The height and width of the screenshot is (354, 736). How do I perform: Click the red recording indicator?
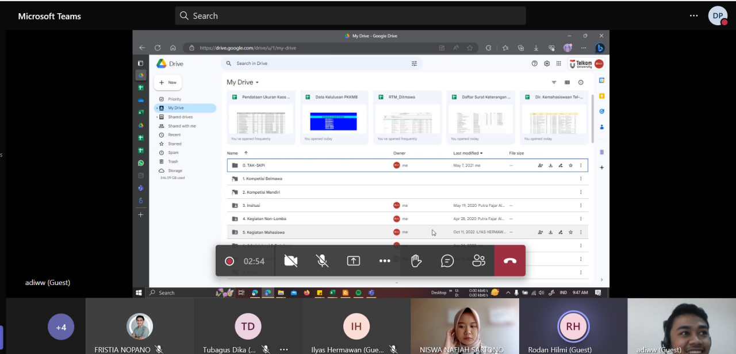click(x=229, y=261)
